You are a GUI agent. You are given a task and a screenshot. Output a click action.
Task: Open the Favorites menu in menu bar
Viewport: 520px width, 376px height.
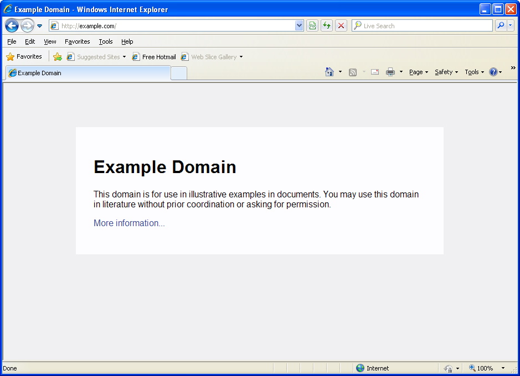click(x=78, y=41)
